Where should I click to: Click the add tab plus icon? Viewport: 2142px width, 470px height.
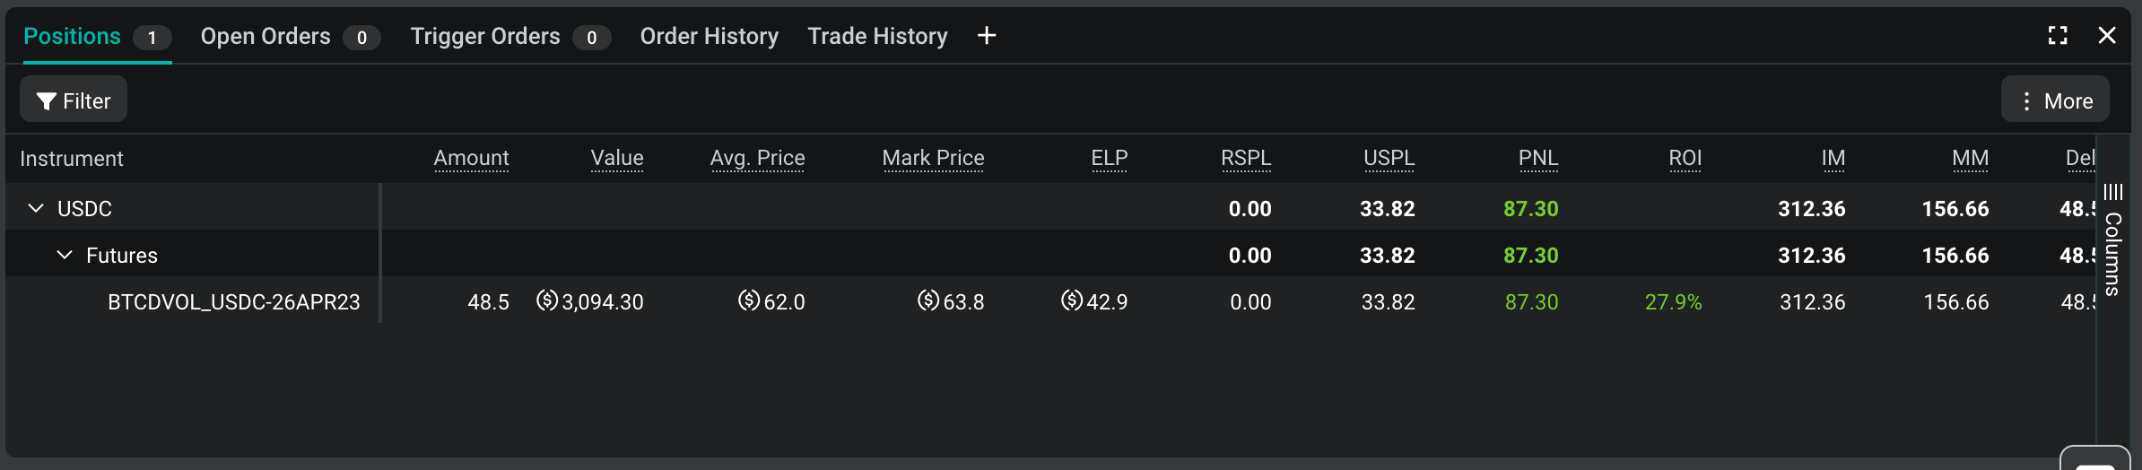coord(987,36)
